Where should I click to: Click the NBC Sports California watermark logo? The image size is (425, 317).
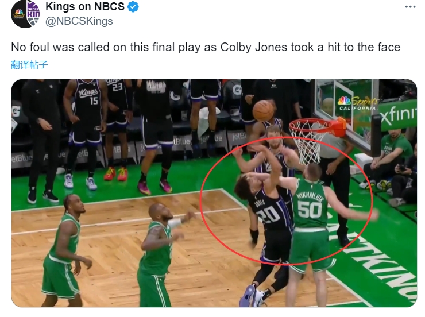click(357, 103)
